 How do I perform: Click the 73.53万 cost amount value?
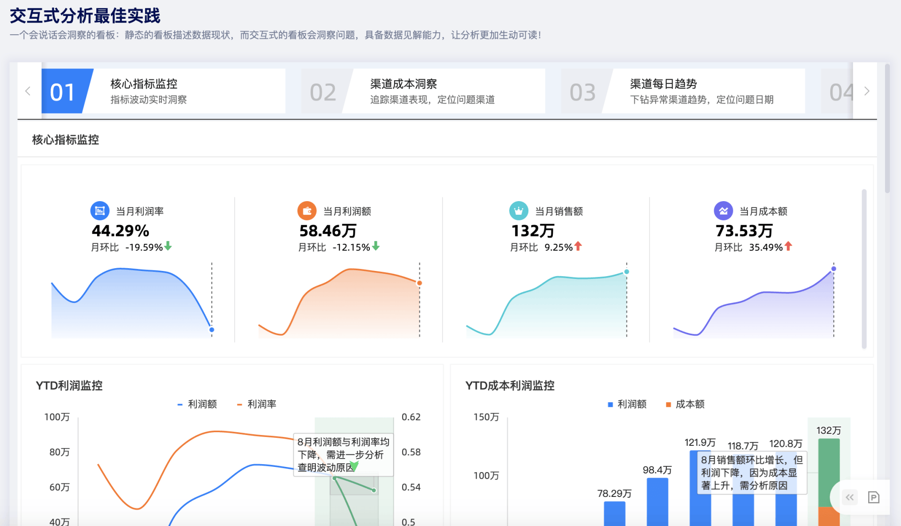[744, 231]
